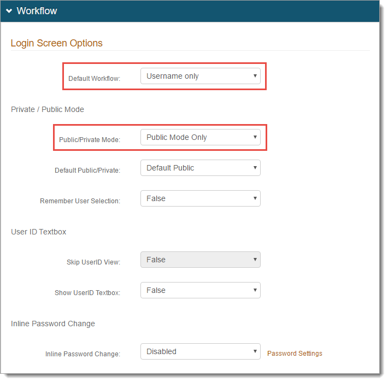Expand the Default Public/Private combo box
Screen dimensions: 388x382
point(200,168)
